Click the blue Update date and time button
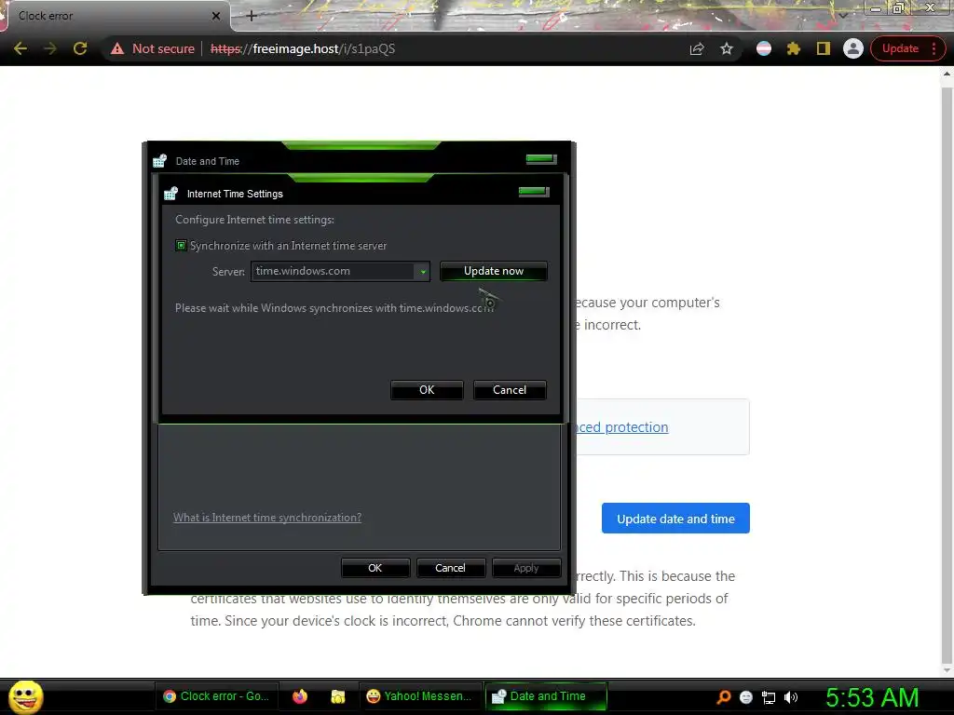This screenshot has width=954, height=715. click(675, 519)
